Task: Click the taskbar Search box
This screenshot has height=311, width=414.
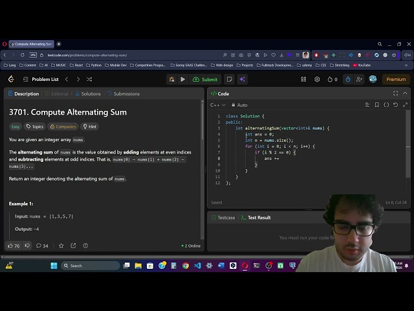Action: (x=90, y=266)
